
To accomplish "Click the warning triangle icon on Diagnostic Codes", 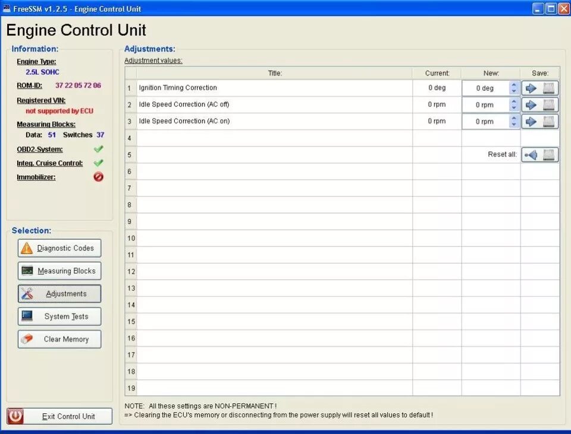I will coord(27,248).
